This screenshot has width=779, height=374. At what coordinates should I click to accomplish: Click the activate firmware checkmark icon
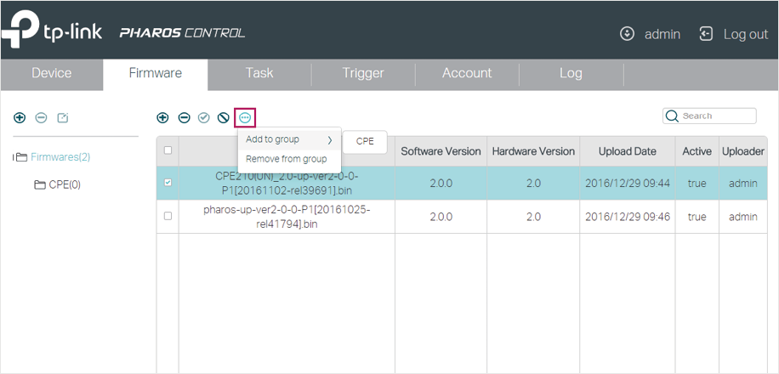click(x=204, y=117)
